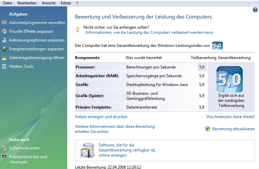Select the Prozessor row label
Viewport: 259px width, 169px height.
point(85,67)
